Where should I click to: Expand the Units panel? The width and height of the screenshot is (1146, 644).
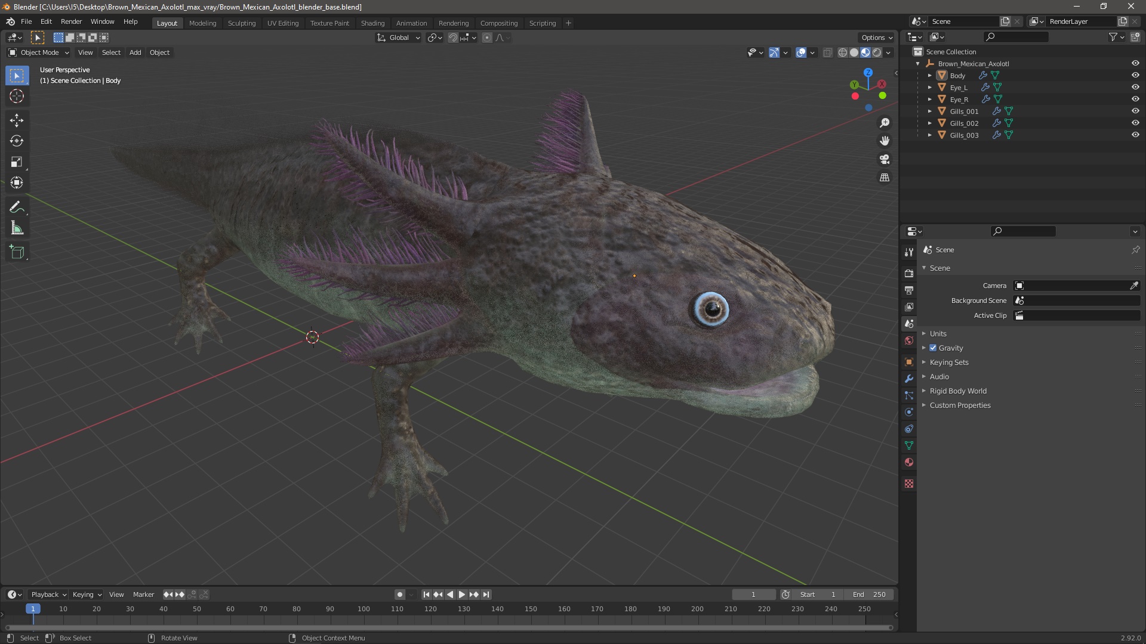point(938,334)
